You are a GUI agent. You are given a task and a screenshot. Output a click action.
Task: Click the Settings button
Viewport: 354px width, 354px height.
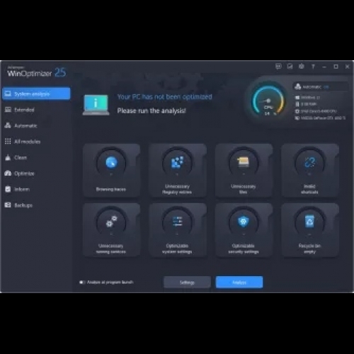[x=187, y=282]
